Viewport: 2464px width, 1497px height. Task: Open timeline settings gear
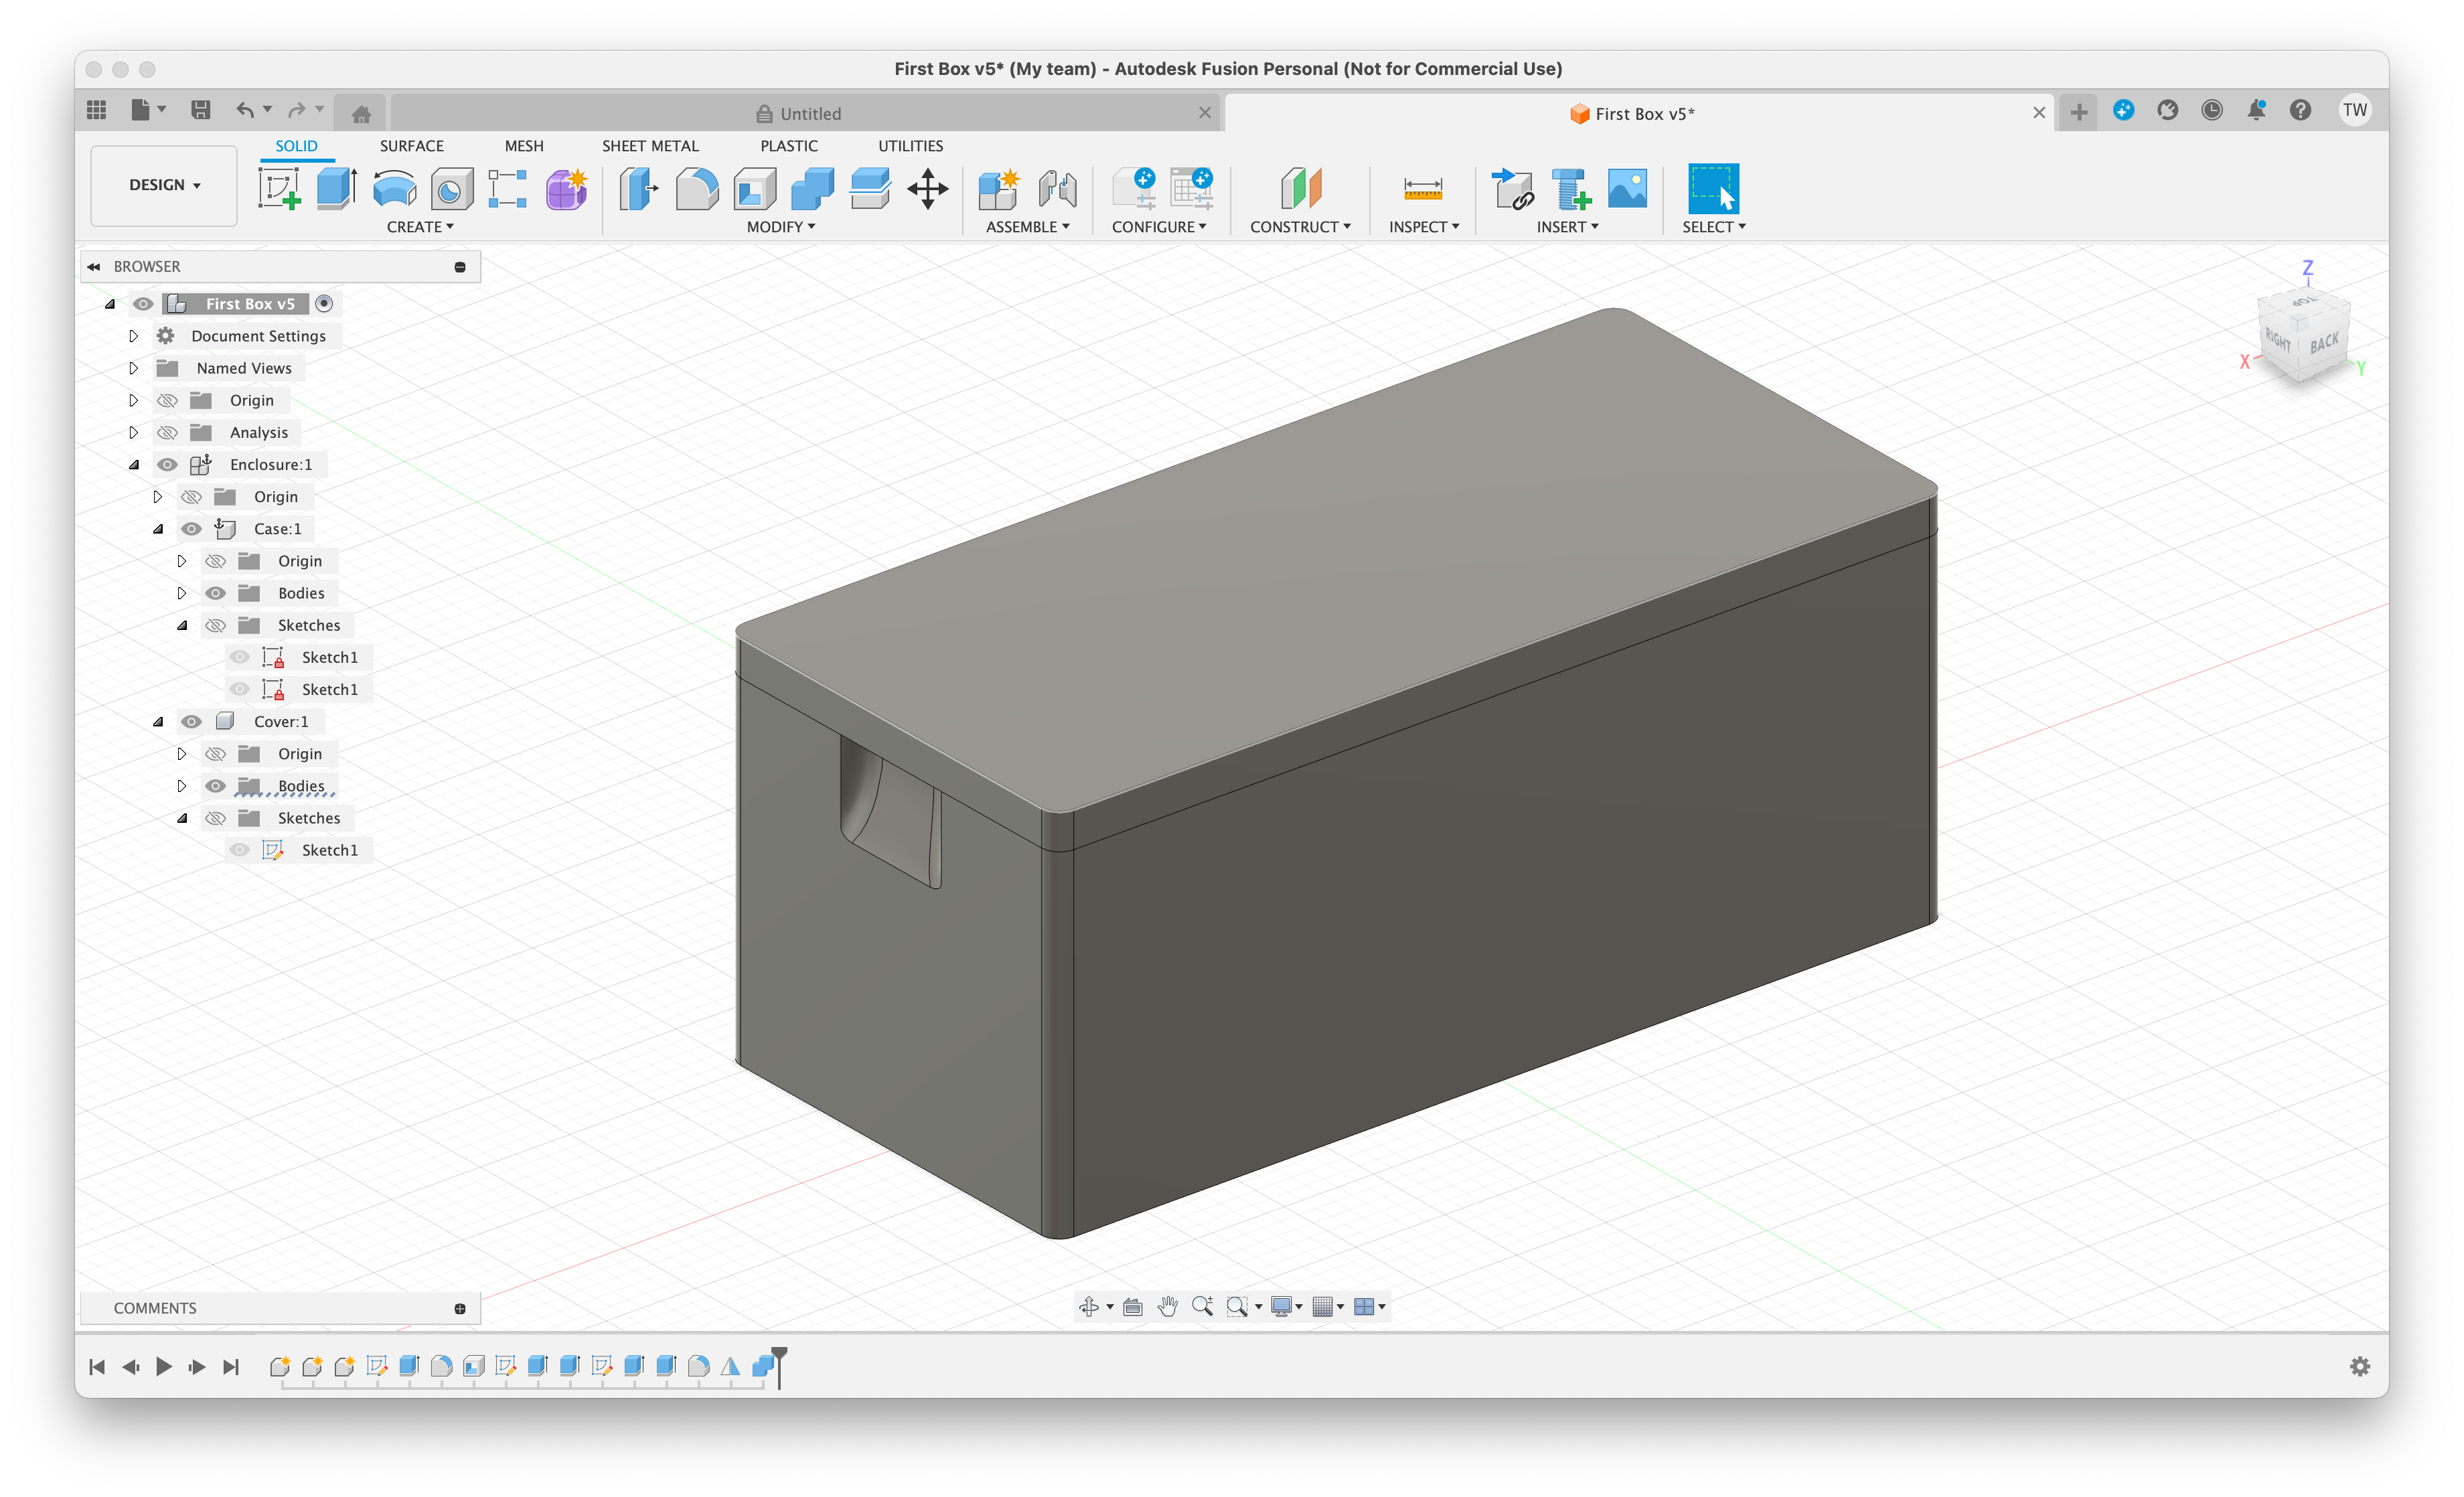[x=2360, y=1366]
